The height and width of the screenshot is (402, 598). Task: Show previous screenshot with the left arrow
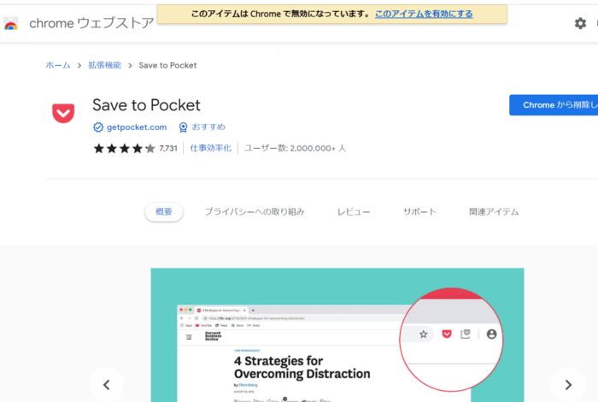pyautogui.click(x=107, y=384)
